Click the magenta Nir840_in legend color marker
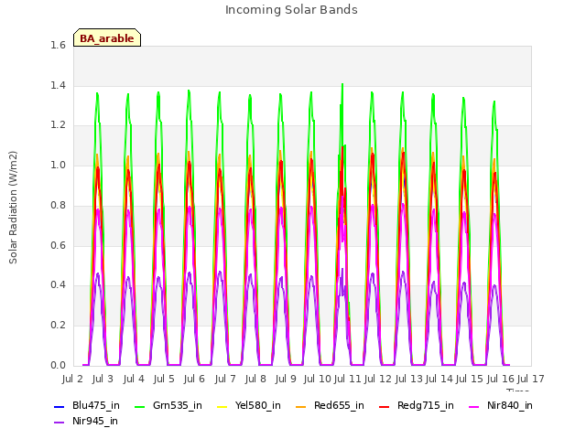This screenshot has width=586, height=439. [x=474, y=406]
